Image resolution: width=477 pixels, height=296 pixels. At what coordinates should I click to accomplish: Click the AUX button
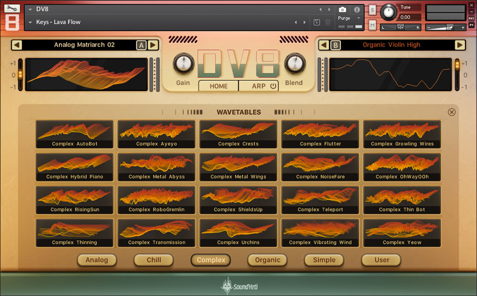point(472,18)
